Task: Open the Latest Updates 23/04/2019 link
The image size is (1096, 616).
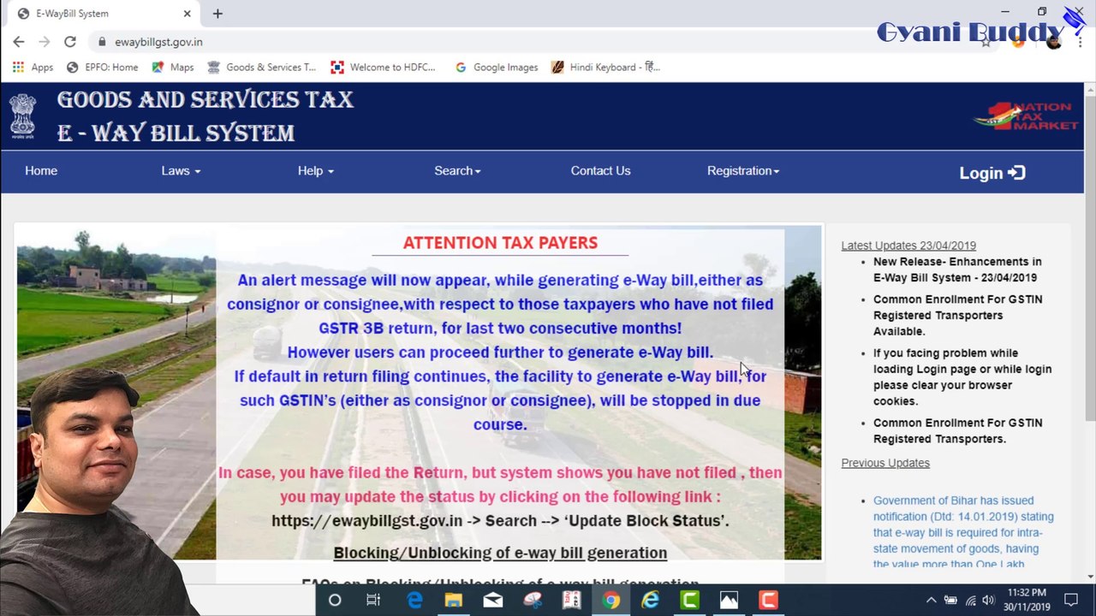Action: (908, 246)
